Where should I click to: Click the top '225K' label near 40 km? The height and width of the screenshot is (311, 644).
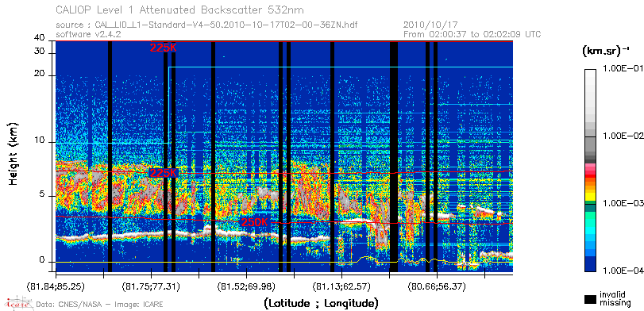tap(164, 48)
